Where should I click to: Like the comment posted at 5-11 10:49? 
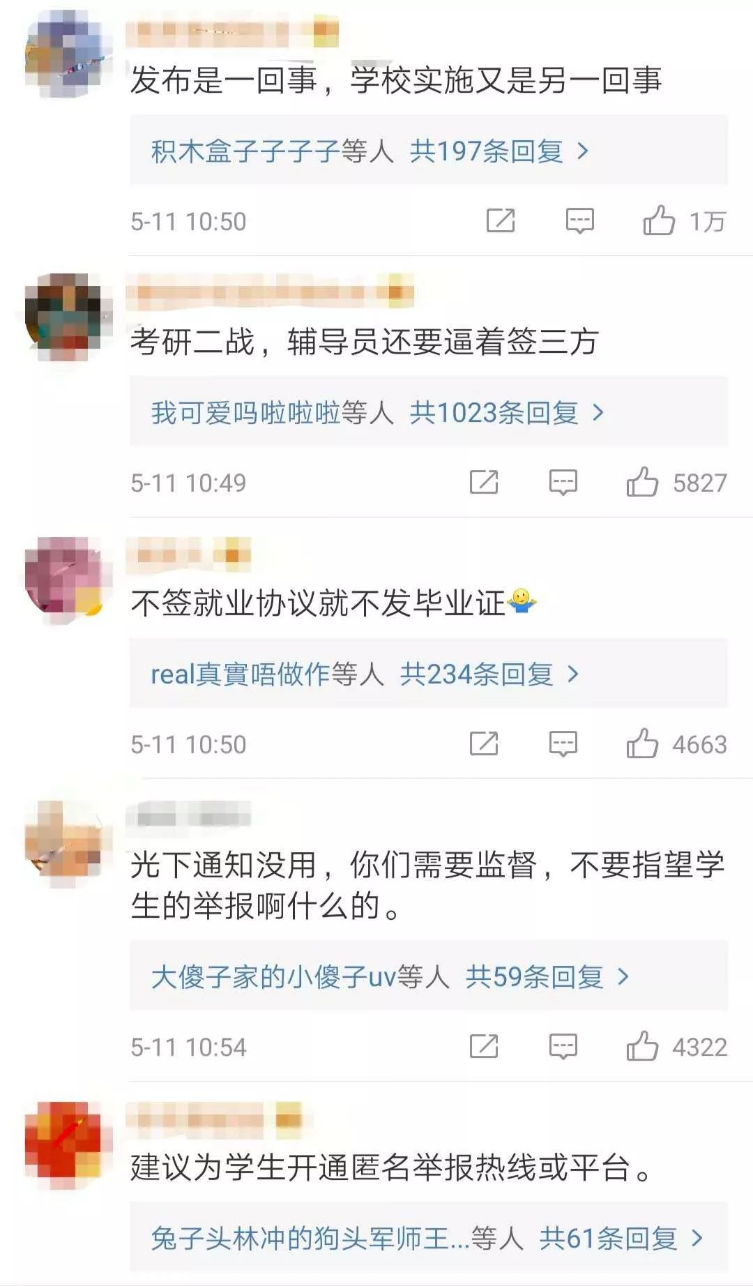[642, 482]
